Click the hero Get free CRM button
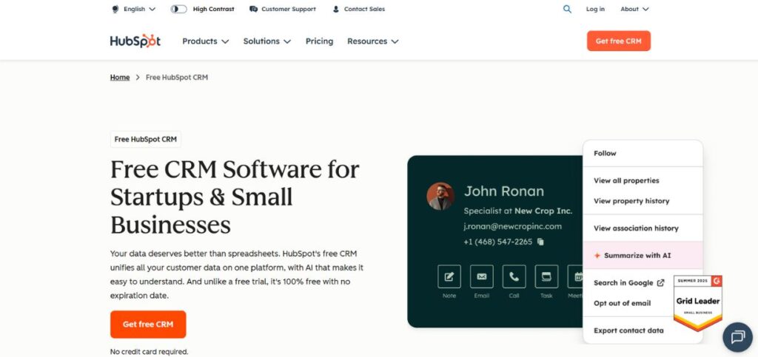The height and width of the screenshot is (357, 758). [148, 324]
